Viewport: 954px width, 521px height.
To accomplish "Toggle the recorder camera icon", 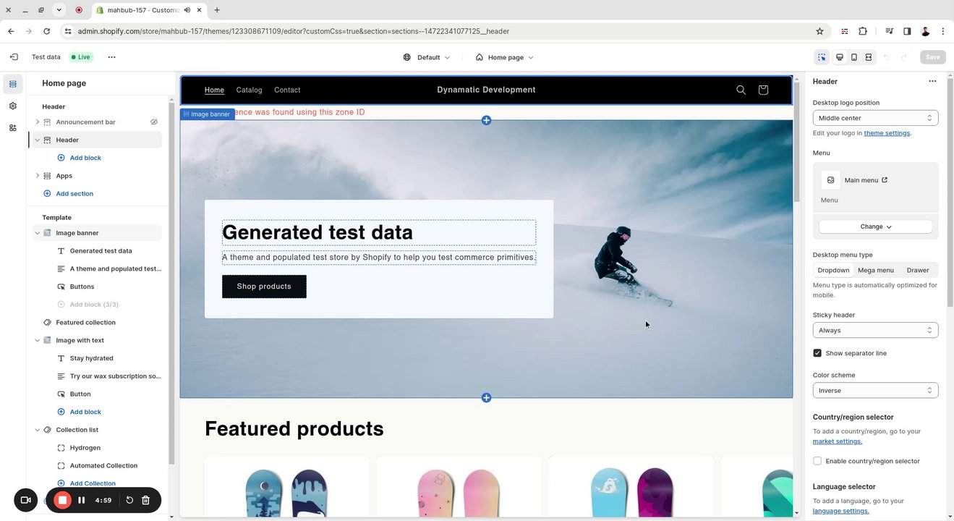I will [x=25, y=500].
